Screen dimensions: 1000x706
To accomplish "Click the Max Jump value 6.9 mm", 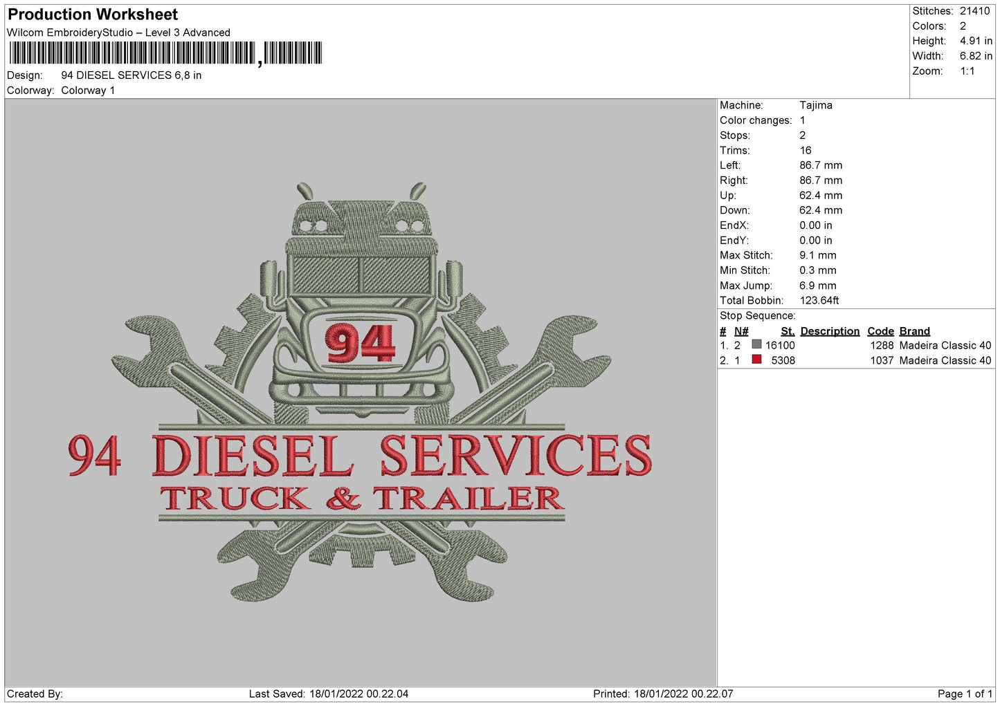I will 818,286.
